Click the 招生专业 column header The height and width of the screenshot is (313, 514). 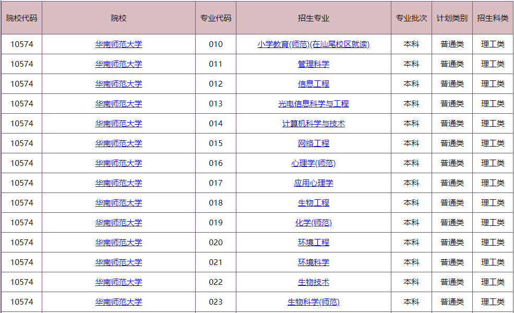tap(314, 18)
